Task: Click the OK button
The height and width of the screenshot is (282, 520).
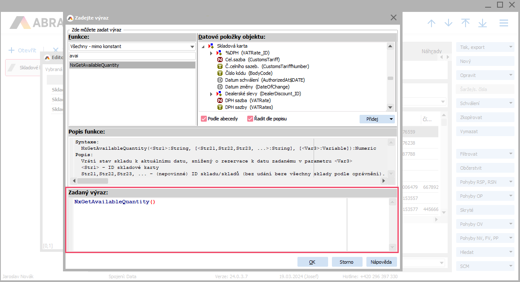Action: (312, 262)
